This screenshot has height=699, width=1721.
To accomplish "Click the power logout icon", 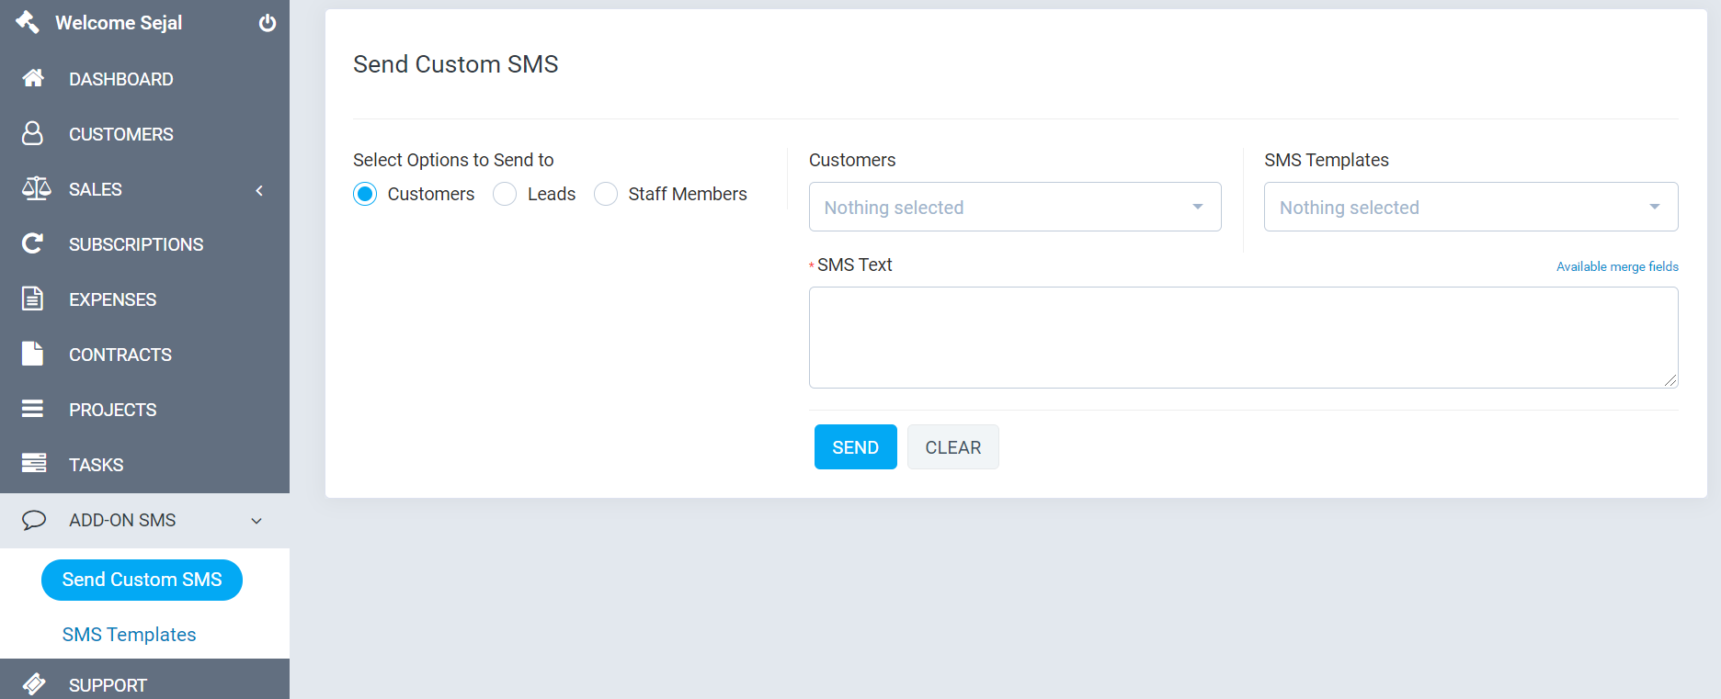I will [268, 23].
